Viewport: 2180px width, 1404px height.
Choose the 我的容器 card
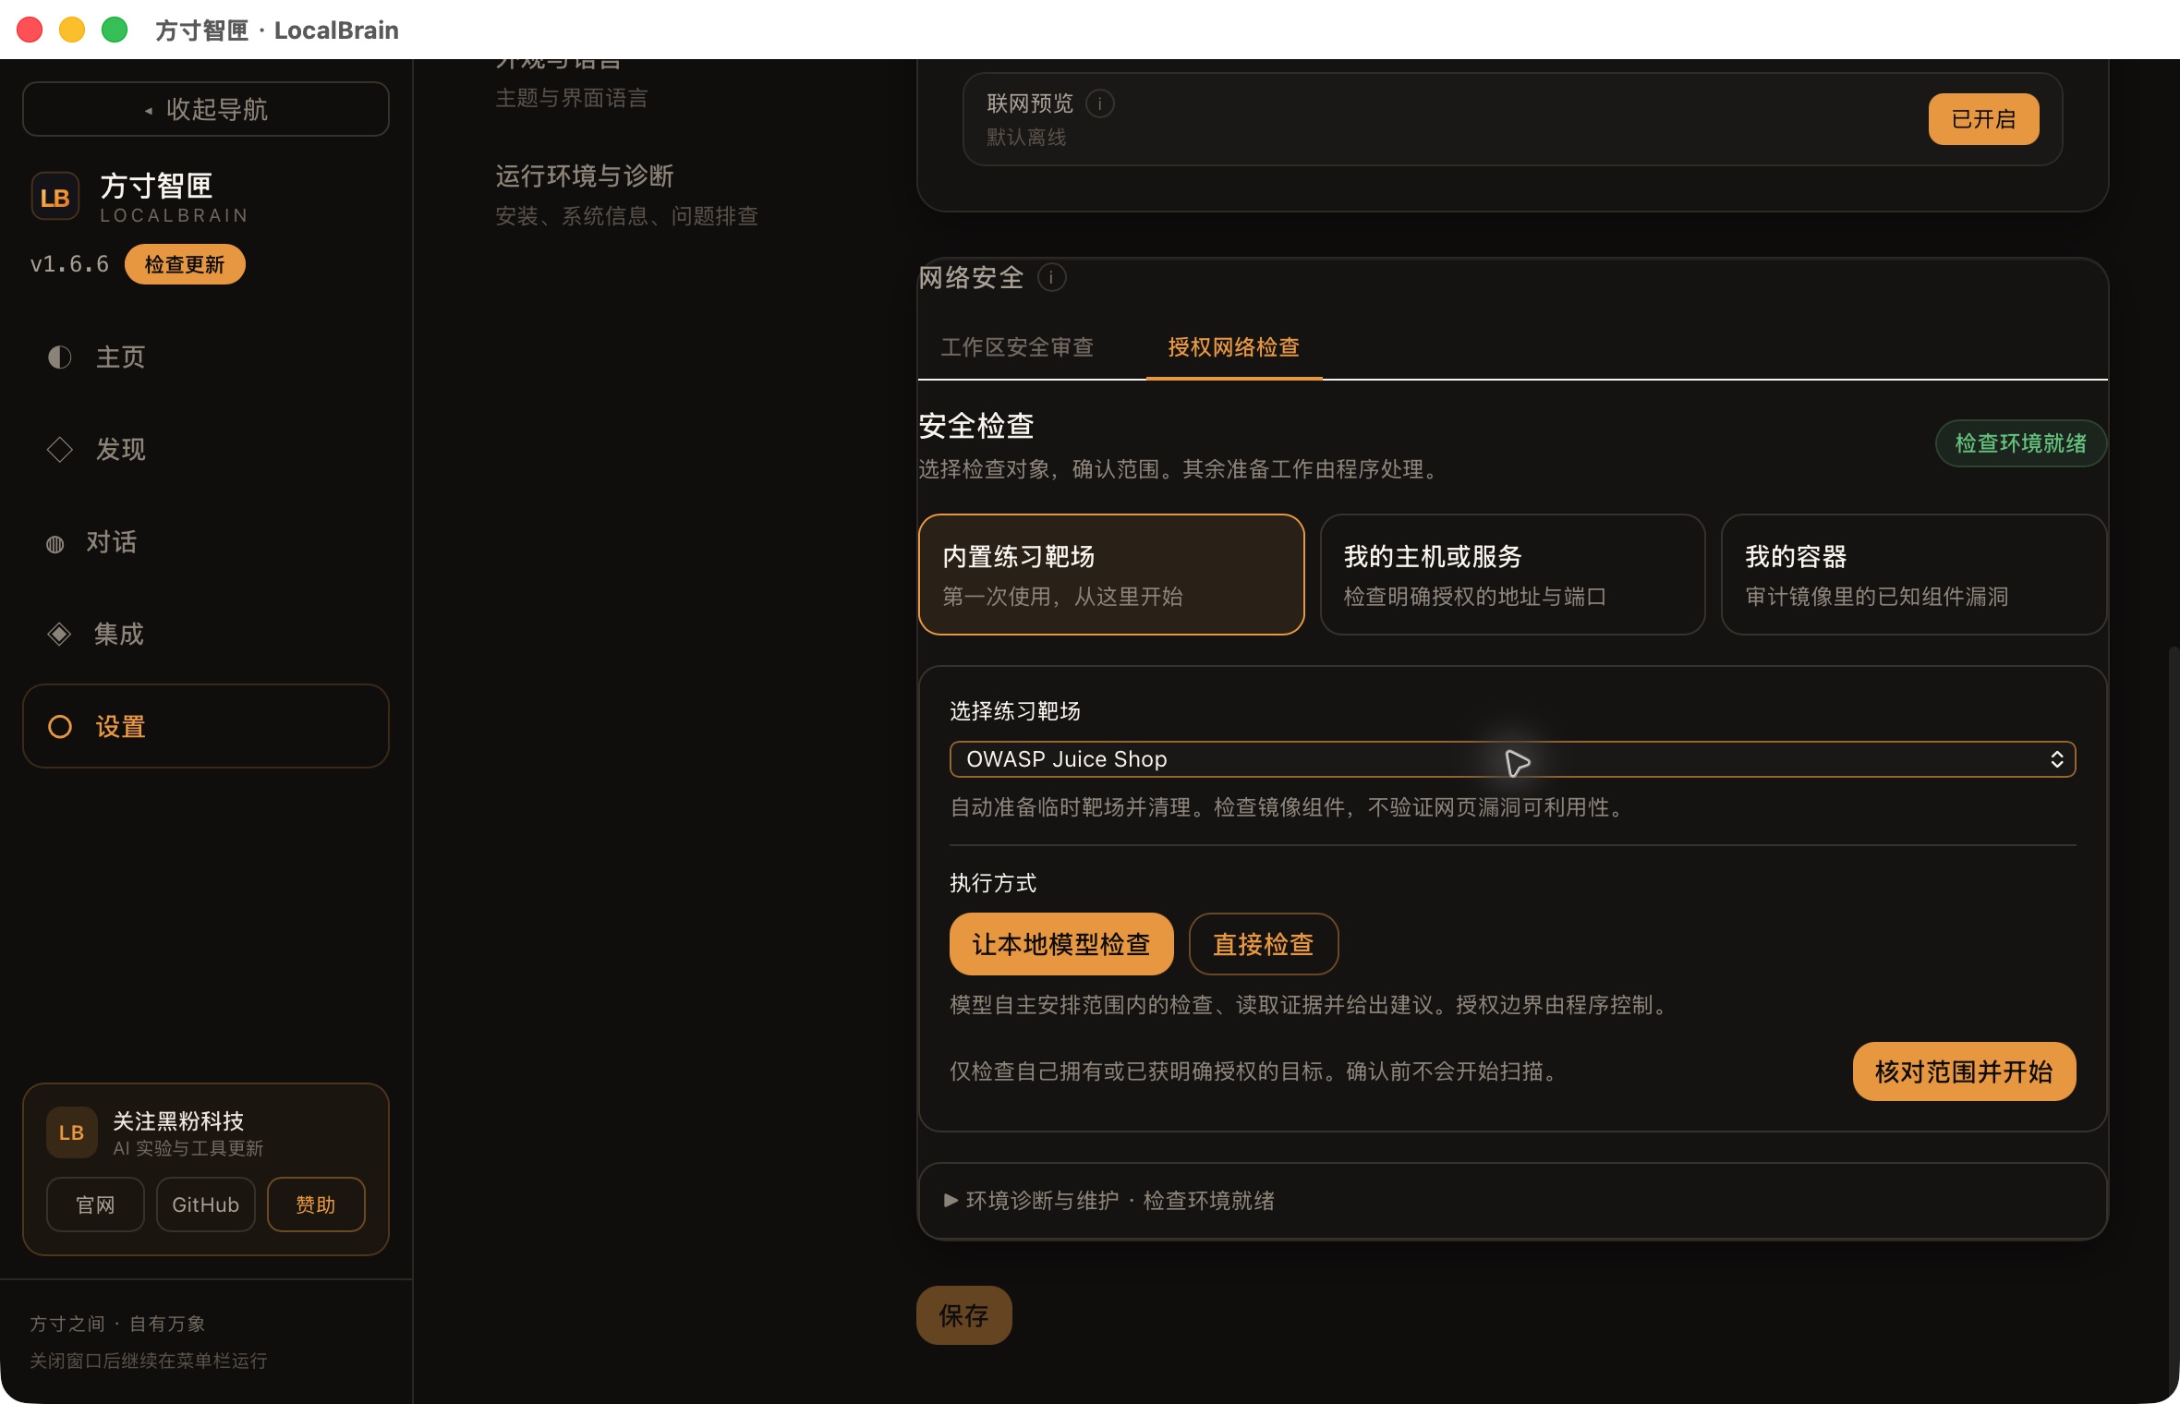tap(1913, 575)
